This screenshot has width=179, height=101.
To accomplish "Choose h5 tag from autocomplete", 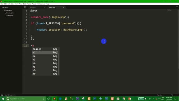I will point(45,67).
